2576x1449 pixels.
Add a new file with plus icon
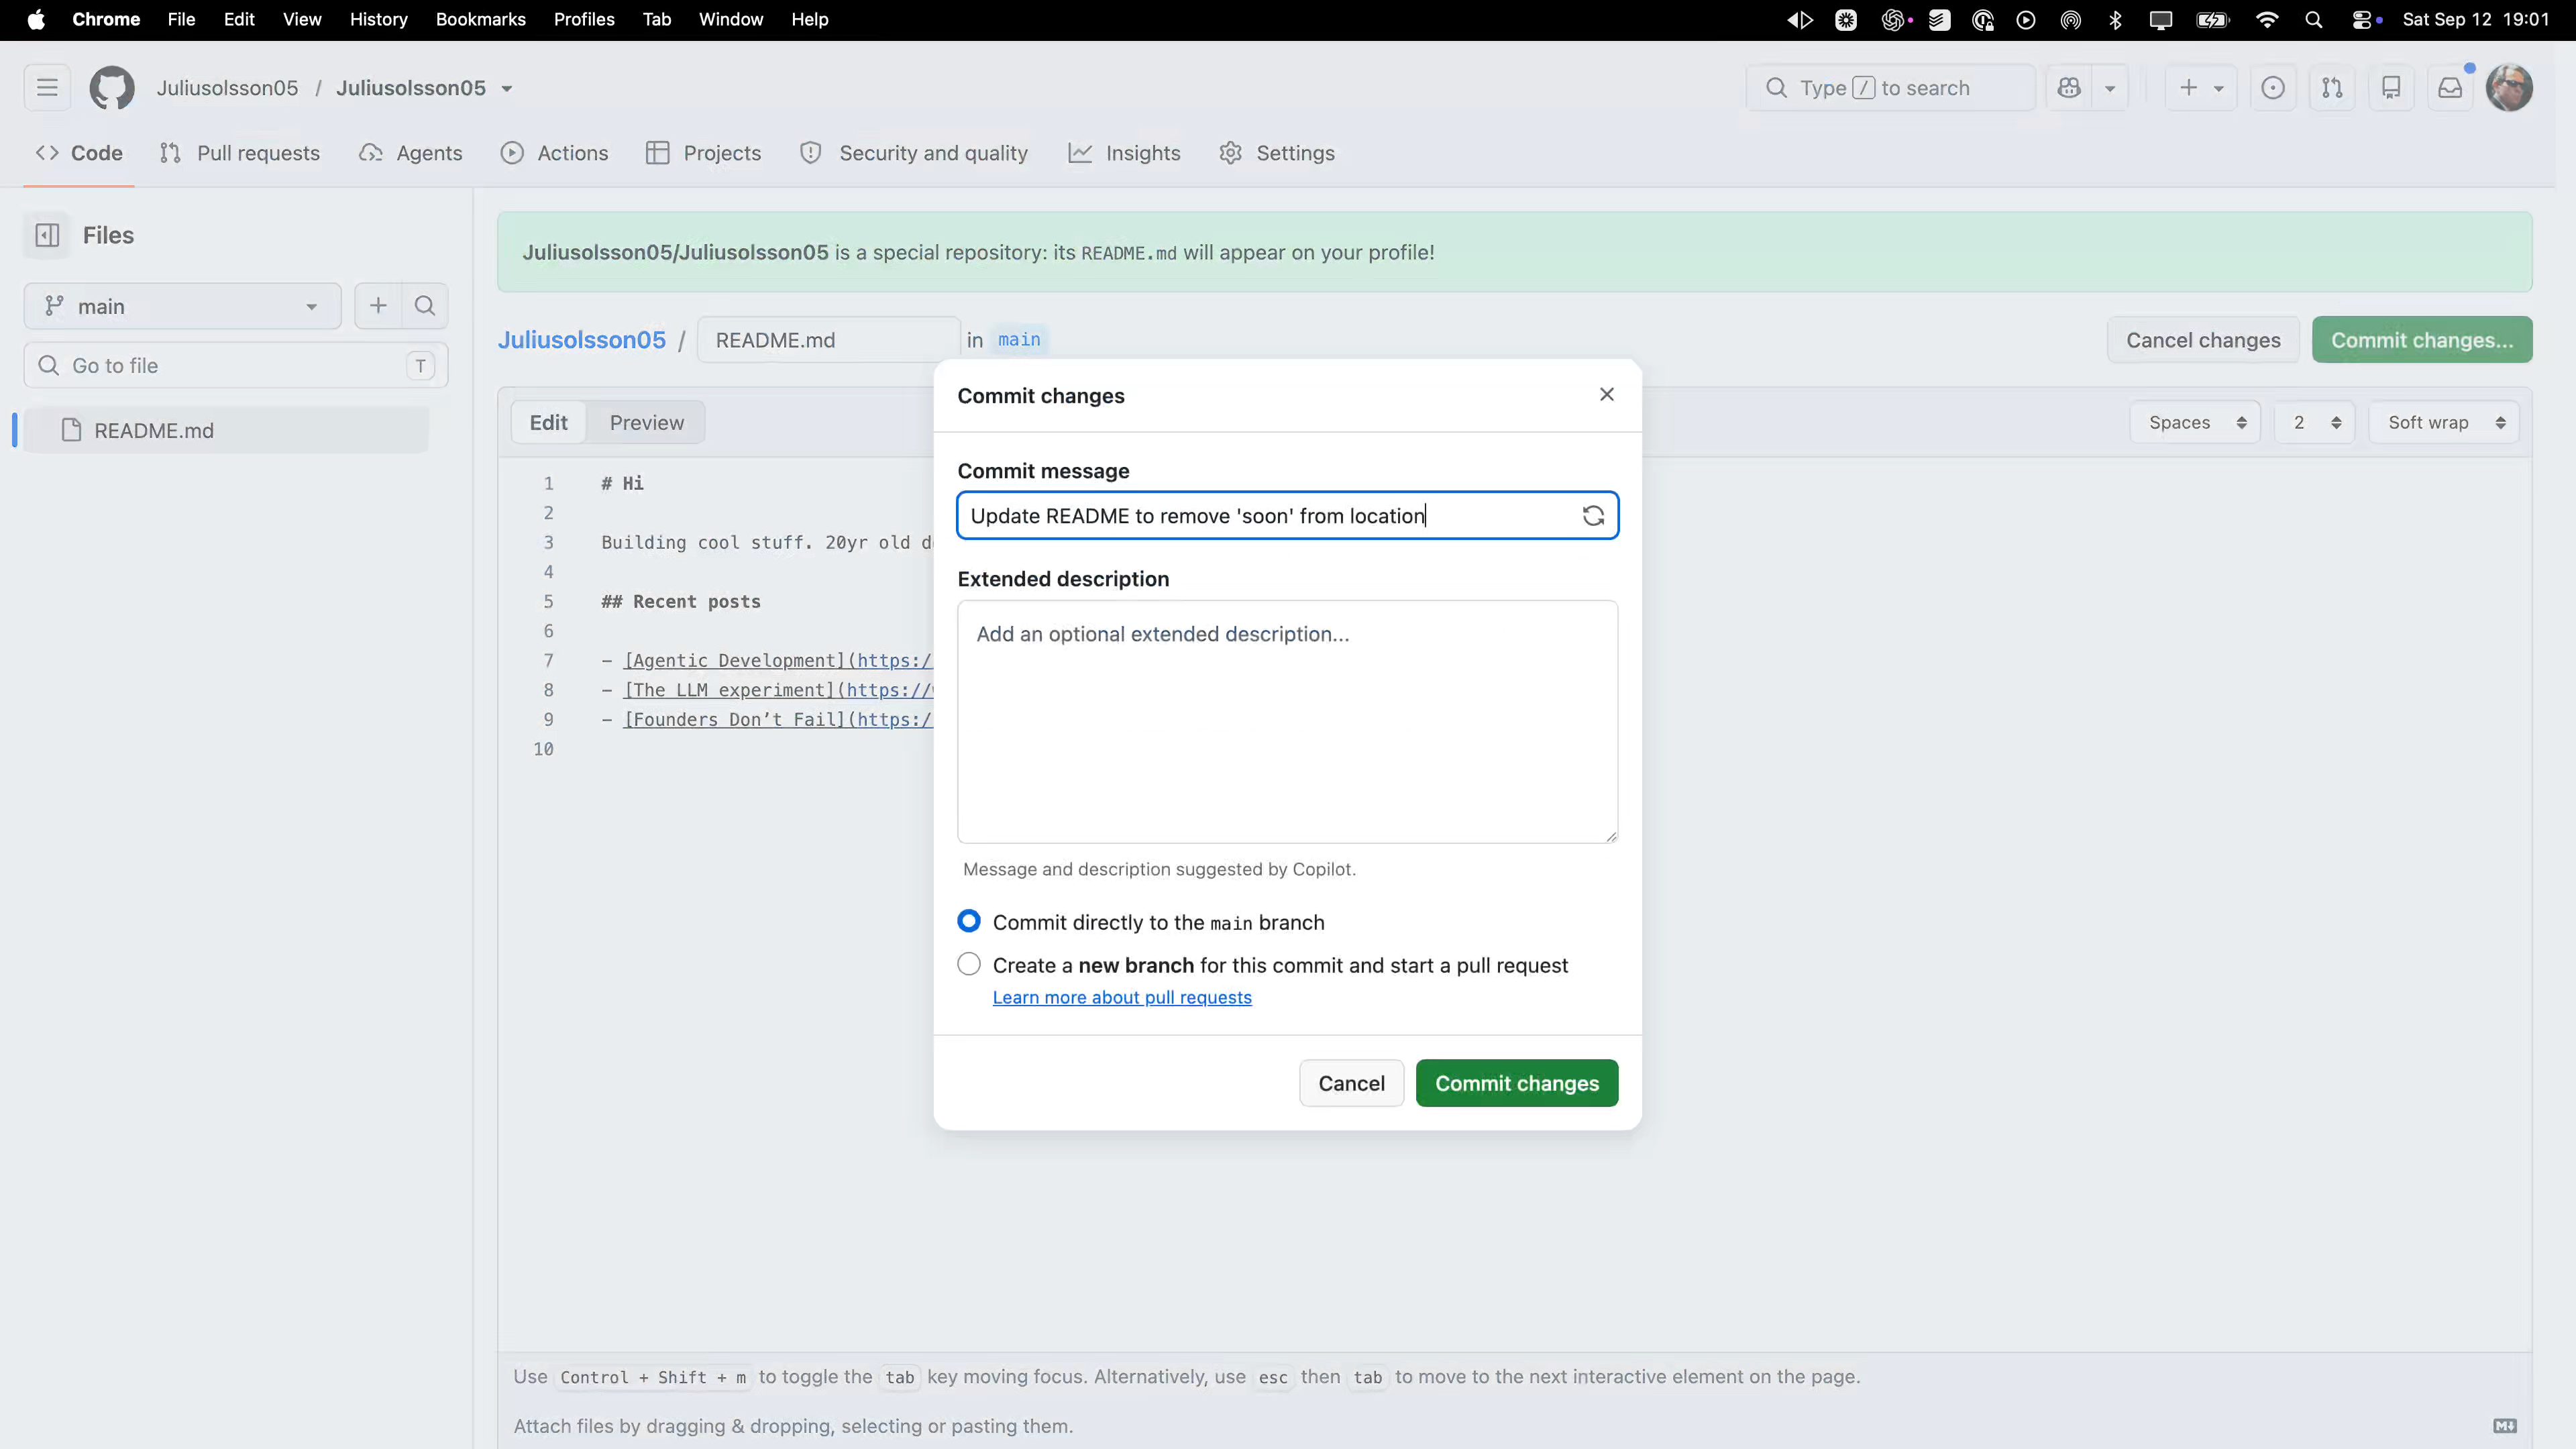point(378,306)
